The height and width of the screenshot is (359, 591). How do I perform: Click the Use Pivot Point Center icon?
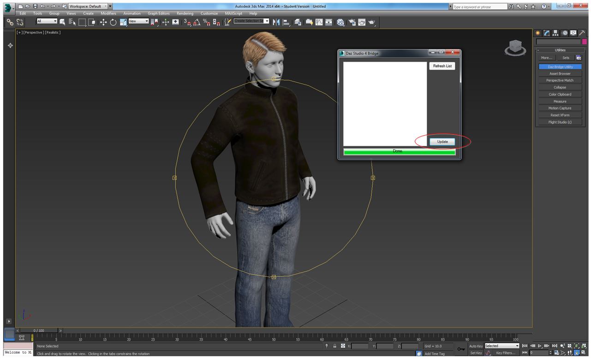pyautogui.click(x=155, y=22)
